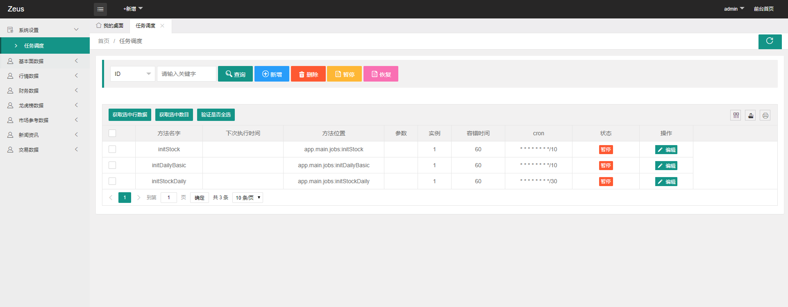Click the blue 新增 button
The width and height of the screenshot is (788, 307).
coord(272,74)
